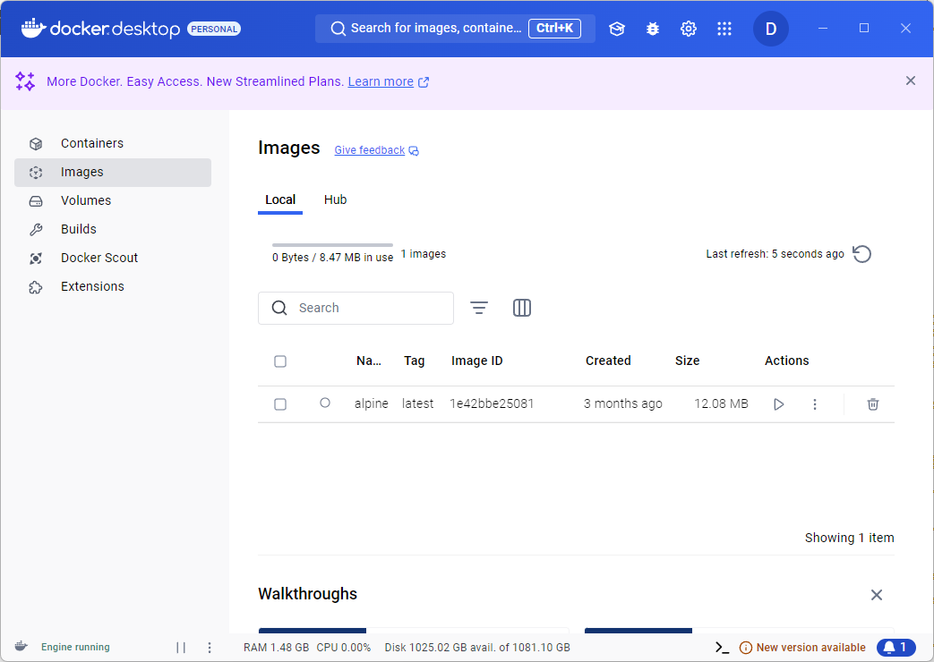Image resolution: width=934 pixels, height=662 pixels.
Task: Close the Walkthroughs section
Action: click(x=876, y=595)
